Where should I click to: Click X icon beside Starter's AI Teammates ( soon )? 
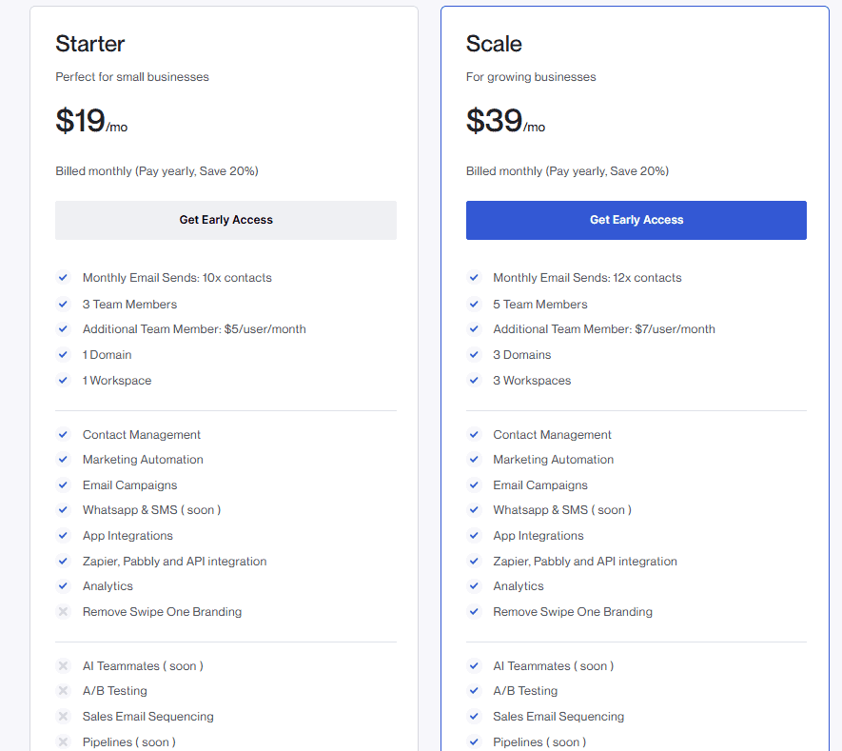click(x=63, y=666)
